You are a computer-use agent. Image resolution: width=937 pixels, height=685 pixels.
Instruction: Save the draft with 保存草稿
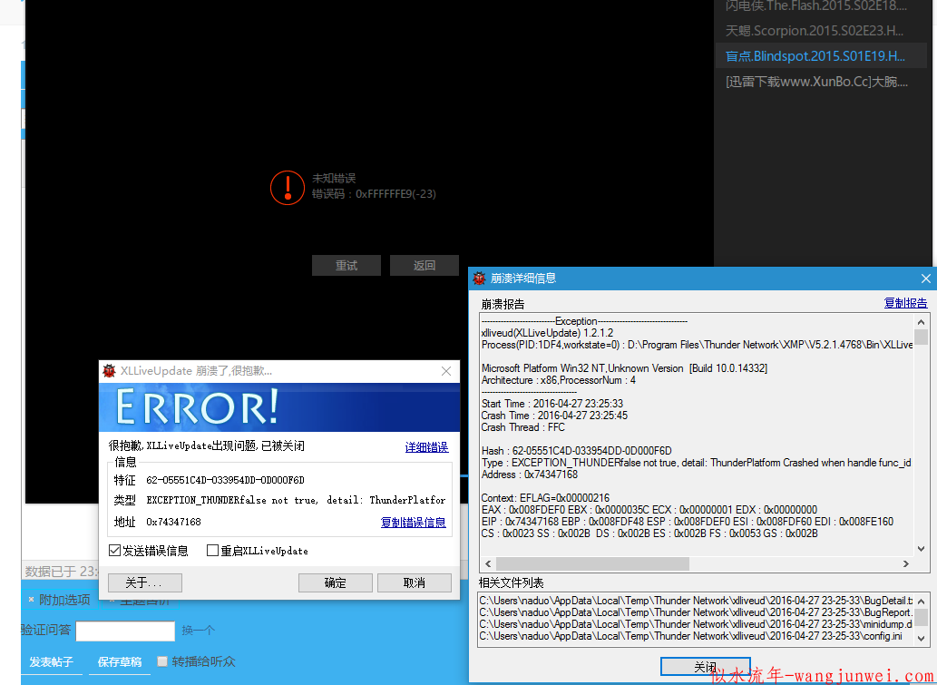(x=120, y=661)
